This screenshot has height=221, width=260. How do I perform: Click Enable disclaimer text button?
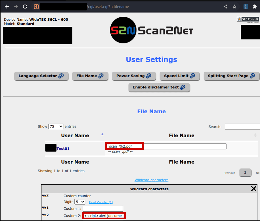[x=159, y=87]
